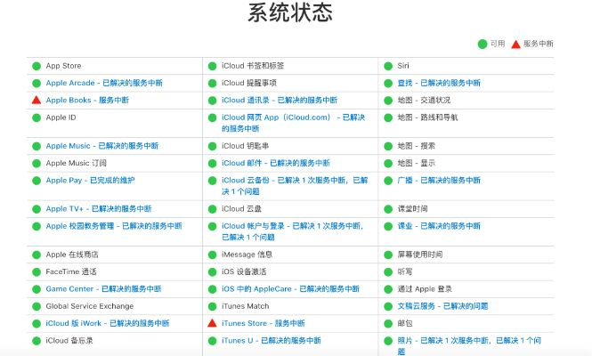Click the 地图 - 显示 entry

pos(416,163)
